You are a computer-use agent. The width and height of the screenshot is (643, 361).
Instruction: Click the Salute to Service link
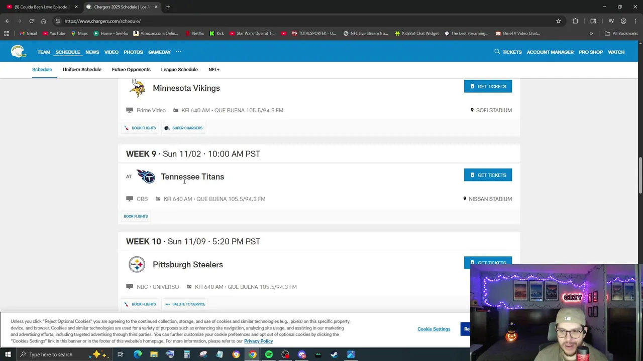185,304
